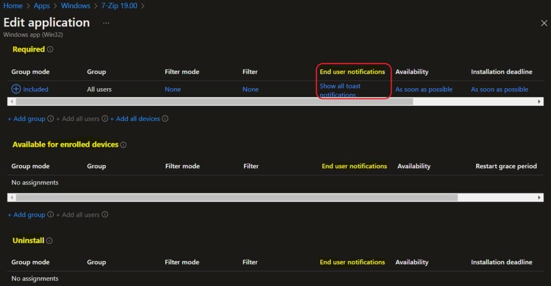Click End user notifications header in Required table

(x=352, y=71)
